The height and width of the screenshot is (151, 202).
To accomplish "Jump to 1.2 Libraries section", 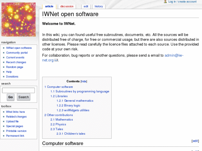I will point(59,96).
